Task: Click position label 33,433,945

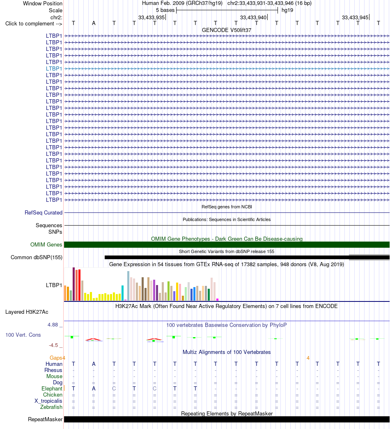Action: (x=355, y=18)
